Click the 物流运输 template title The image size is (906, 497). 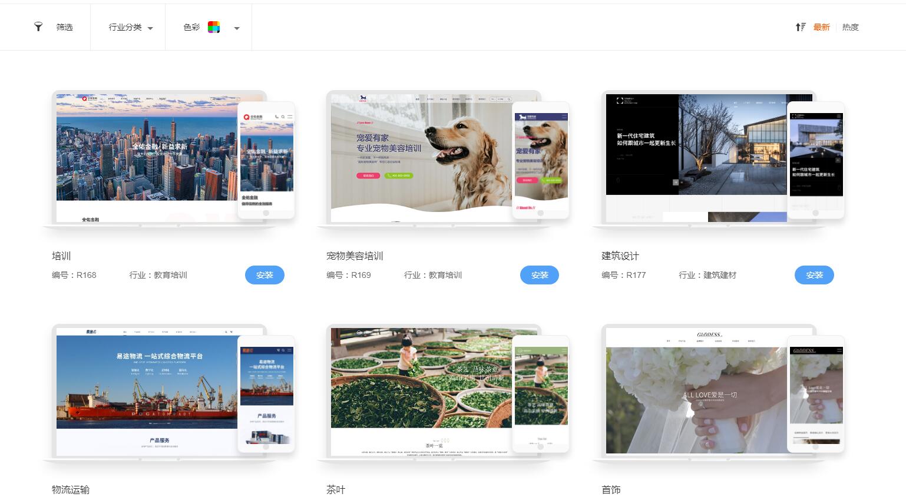tap(71, 489)
